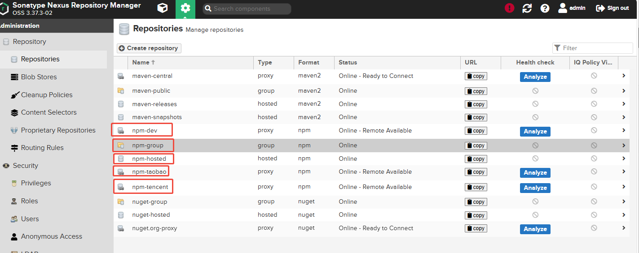This screenshot has height=253, width=639.
Task: Expand the npm-hosted row arrow
Action: click(x=624, y=159)
